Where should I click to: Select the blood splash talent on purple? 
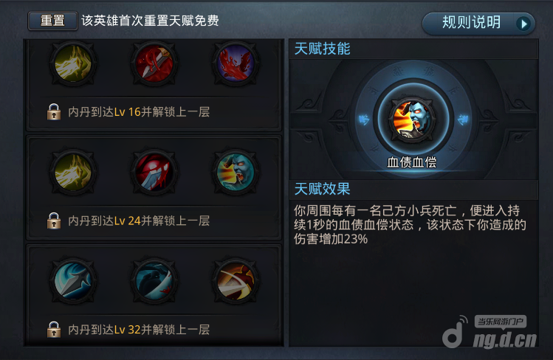236,63
